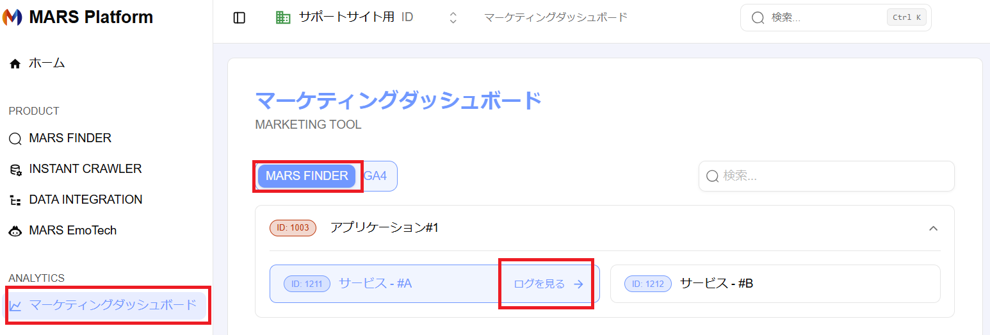The height and width of the screenshot is (335, 990).
Task: Click the INSTANT CRAWLER database gear icon
Action: 15,170
